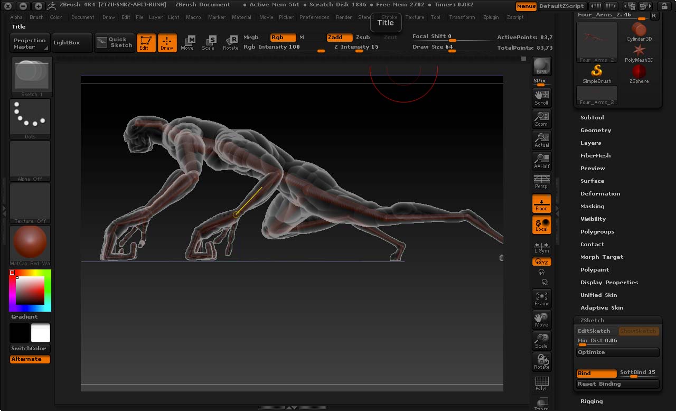Choose the Cylinder3D tool
The image size is (676, 411).
pyautogui.click(x=639, y=31)
